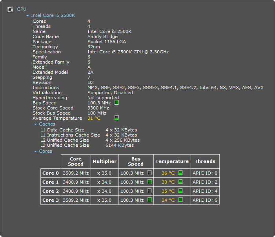Click the APIC ID: 2 cell
Image resolution: width=275 pixels, height=237 pixels.
click(x=205, y=182)
